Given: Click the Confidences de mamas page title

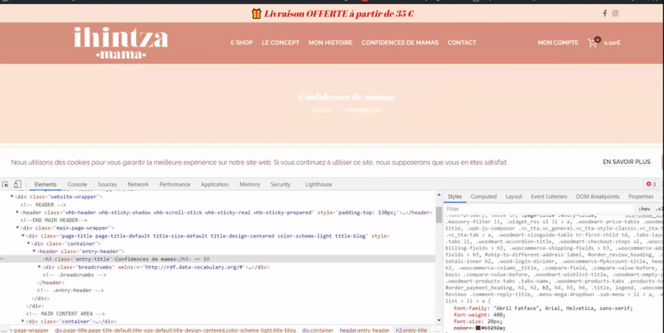Looking at the screenshot, I should [347, 97].
